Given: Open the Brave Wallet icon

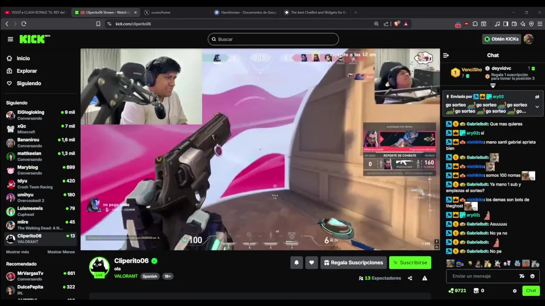Looking at the screenshot, I should [514, 24].
